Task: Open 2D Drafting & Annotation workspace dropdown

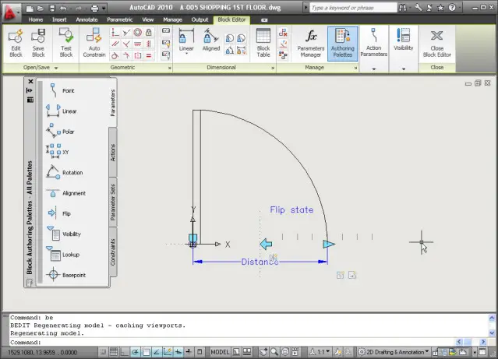Action: pyautogui.click(x=394, y=352)
